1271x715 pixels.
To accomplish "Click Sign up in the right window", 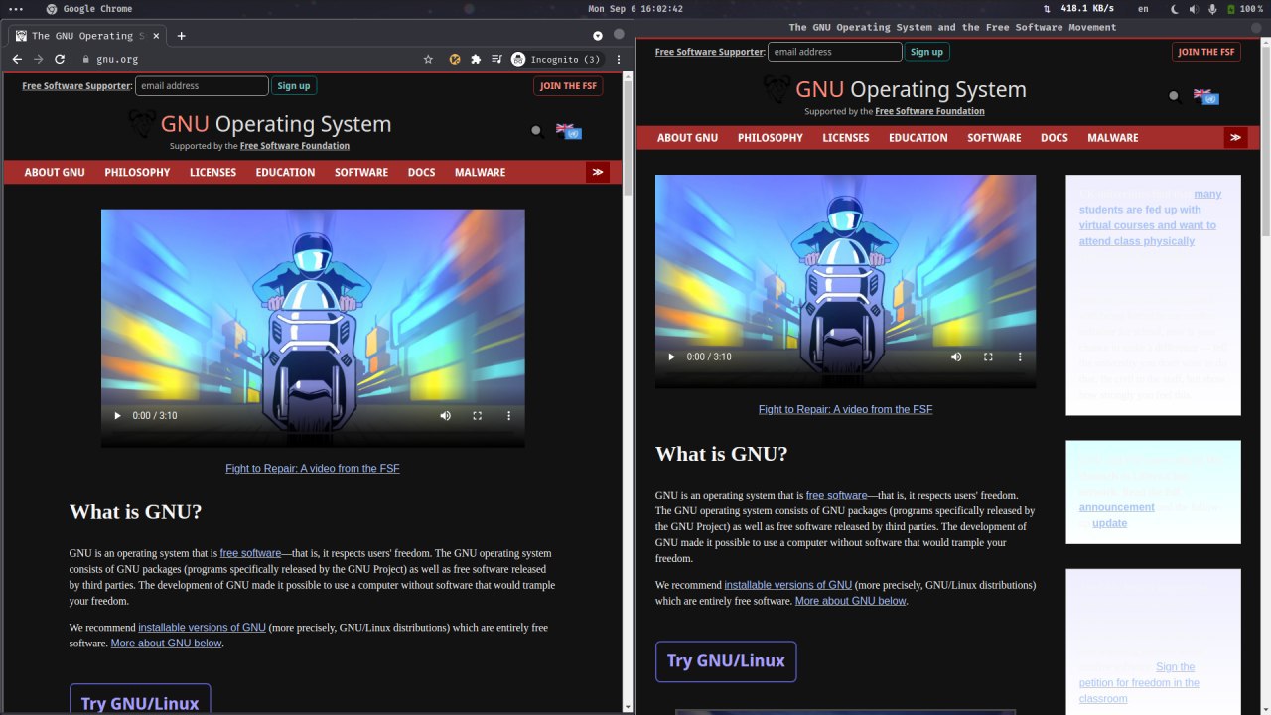I will click(x=926, y=52).
